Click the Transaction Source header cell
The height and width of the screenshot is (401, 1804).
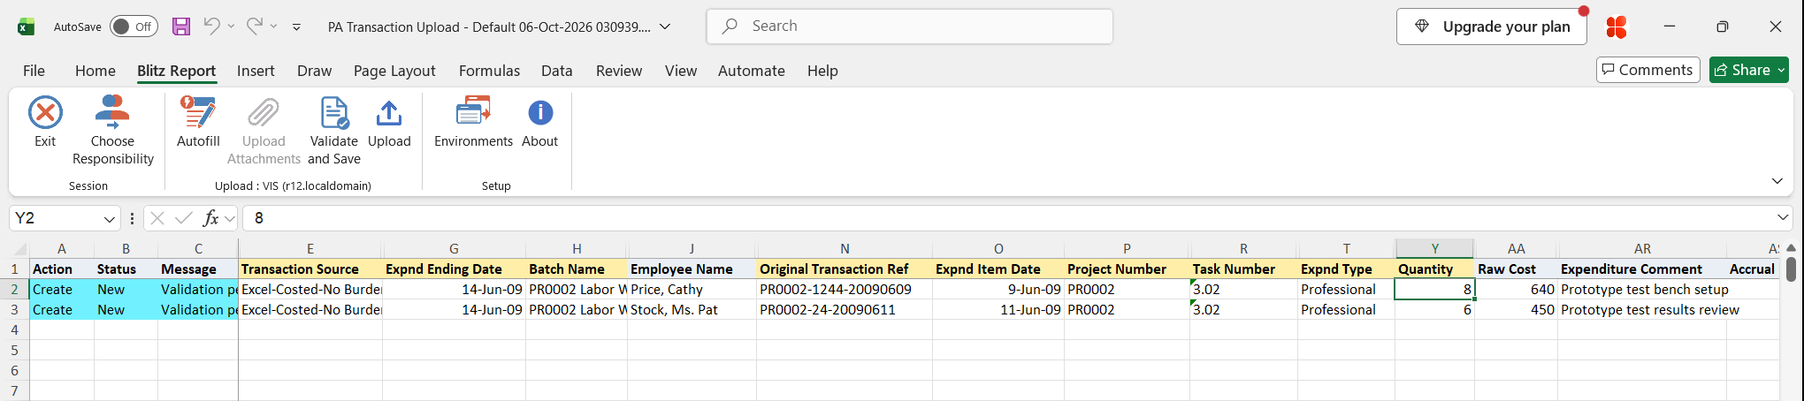[310, 269]
